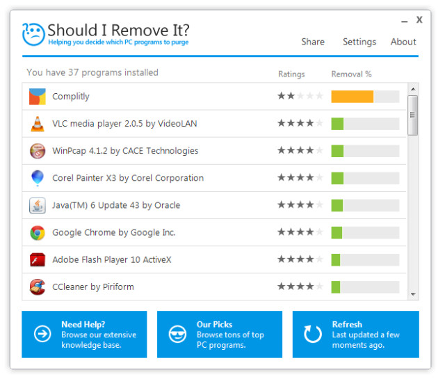This screenshot has width=445, height=379.
Task: Select Google Chrome by Google Inc.
Action: 114,232
